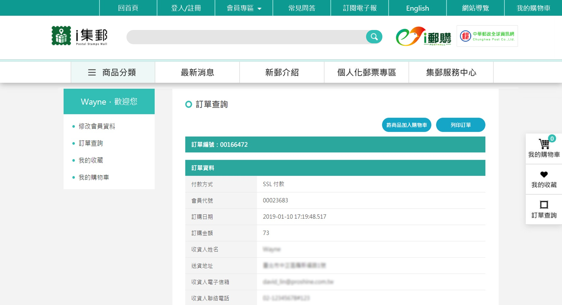
Task: Switch to the 最新消息 tab
Action: 197,72
